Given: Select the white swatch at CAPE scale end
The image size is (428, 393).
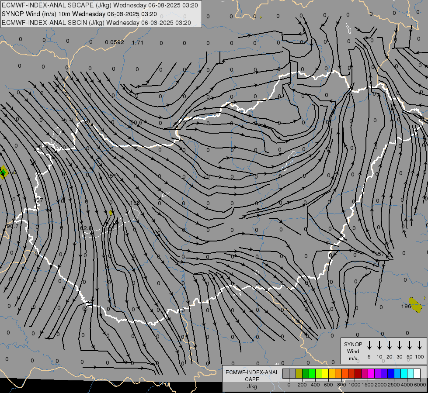Looking at the screenshot, I should coord(417,373).
